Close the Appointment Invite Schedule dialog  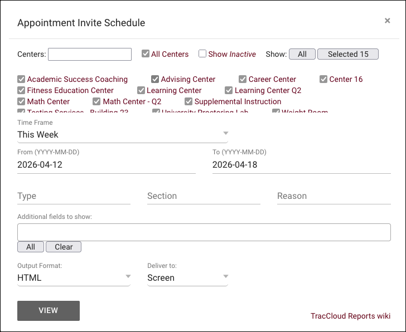pos(388,21)
